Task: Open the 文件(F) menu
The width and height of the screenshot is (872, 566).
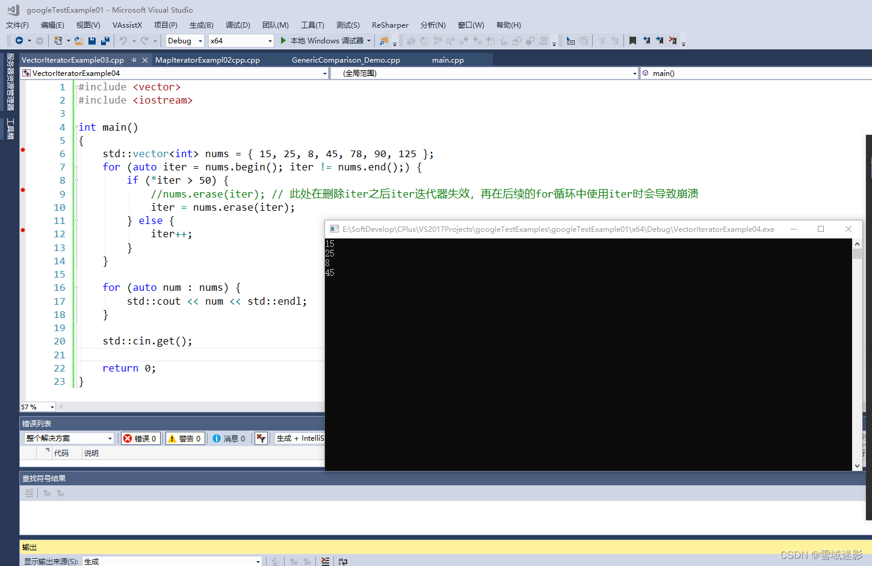Action: point(17,25)
